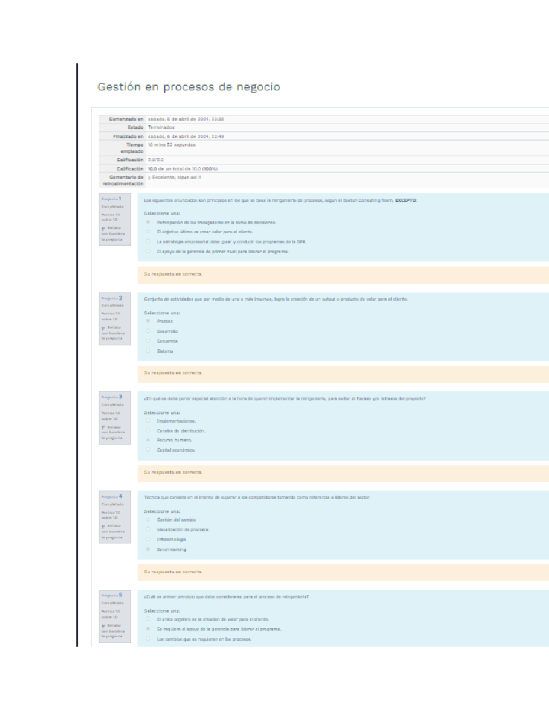Select the 'Recurso humano' radio option
Viewport: 549px width, 710px height.
148,440
